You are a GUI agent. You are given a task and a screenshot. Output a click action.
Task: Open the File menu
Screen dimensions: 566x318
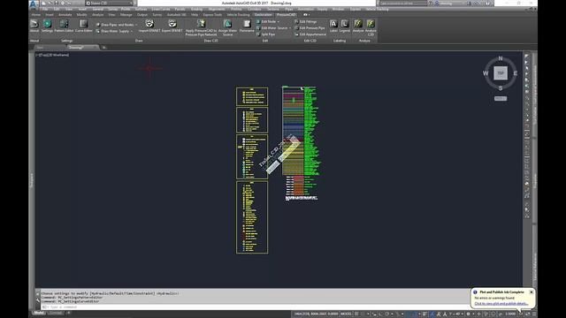[45, 9]
